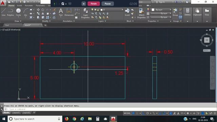Click the Finish recording button
This screenshot has height=122, width=217.
pyautogui.click(x=94, y=4)
